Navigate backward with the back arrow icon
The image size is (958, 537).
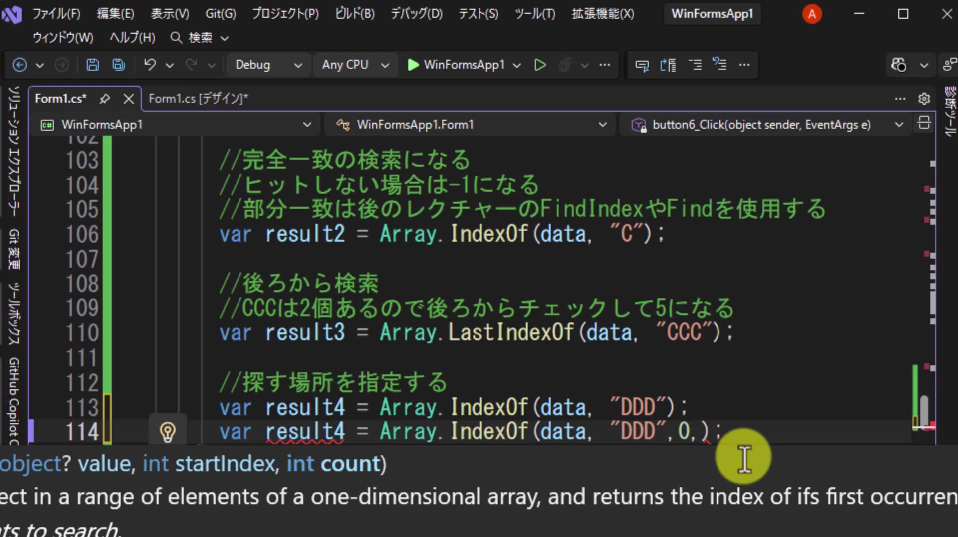tap(19, 65)
